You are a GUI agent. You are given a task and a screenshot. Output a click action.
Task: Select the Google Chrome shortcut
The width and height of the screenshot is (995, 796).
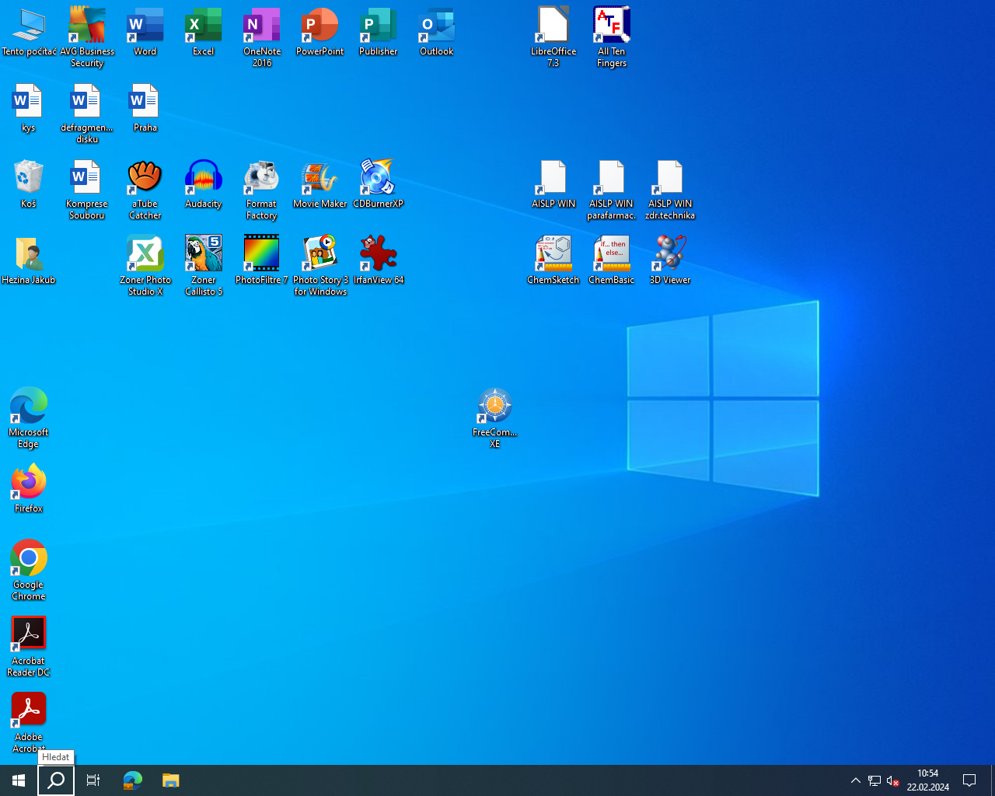pyautogui.click(x=29, y=571)
